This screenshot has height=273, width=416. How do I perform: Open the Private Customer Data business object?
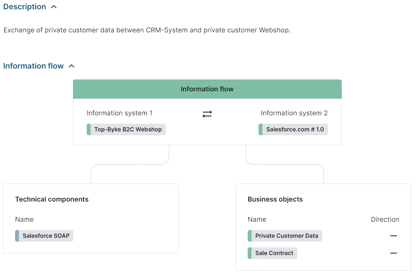286,236
